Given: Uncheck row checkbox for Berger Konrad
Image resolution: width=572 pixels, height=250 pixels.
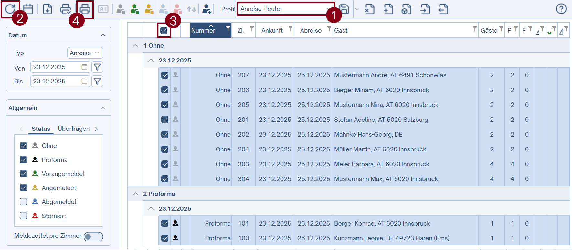Looking at the screenshot, I should (x=165, y=223).
